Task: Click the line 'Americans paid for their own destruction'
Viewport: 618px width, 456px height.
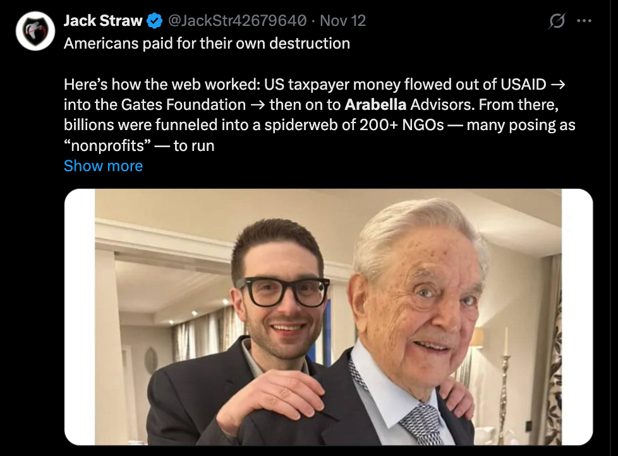Action: [207, 44]
